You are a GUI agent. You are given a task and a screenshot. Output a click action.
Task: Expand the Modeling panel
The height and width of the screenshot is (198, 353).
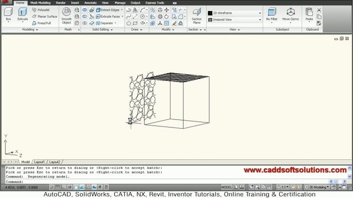point(30,29)
